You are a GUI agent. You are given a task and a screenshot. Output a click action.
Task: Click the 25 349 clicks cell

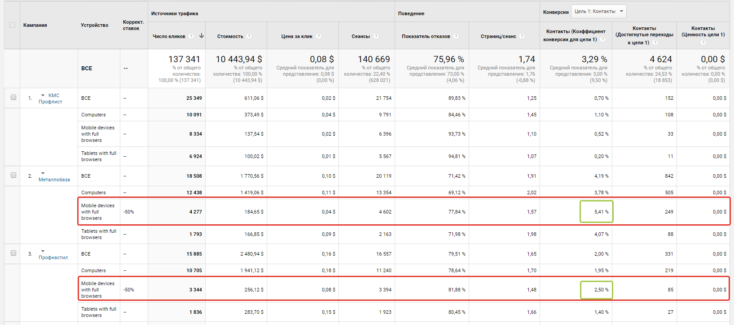point(194,98)
